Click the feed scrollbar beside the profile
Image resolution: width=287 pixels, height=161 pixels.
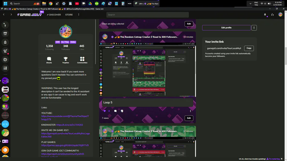pyautogui.click(x=95, y=42)
